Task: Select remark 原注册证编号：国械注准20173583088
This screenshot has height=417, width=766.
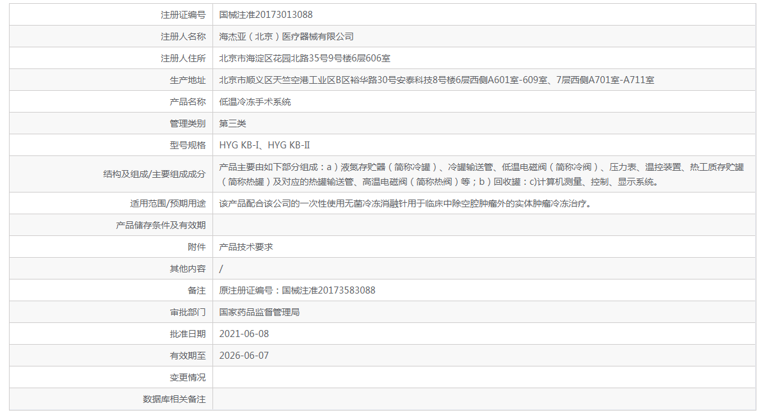Action: click(297, 290)
